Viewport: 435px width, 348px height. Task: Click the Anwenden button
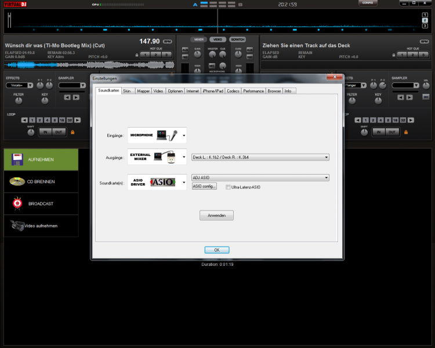(x=217, y=215)
